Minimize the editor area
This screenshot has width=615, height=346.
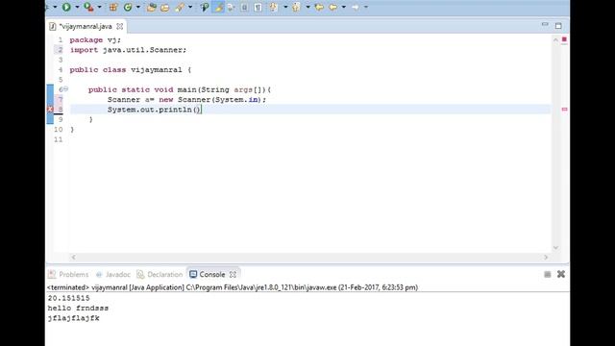(545, 25)
